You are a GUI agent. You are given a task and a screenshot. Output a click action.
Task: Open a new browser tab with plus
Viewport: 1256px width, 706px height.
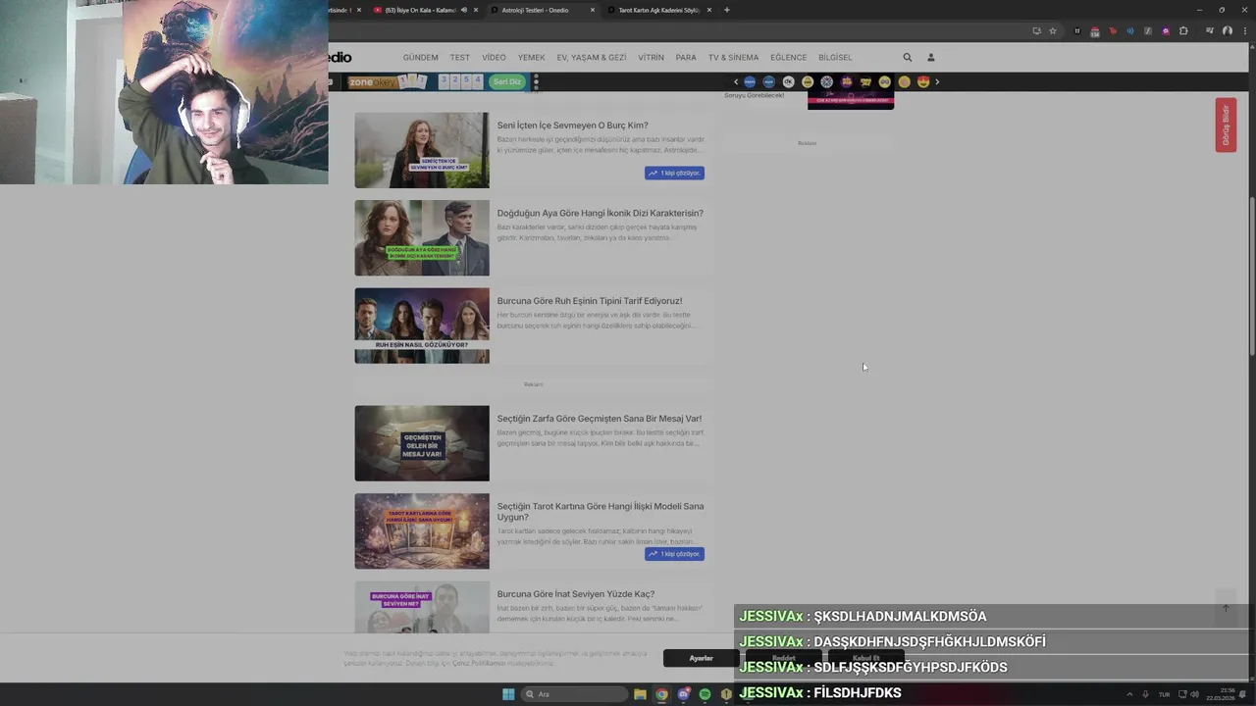[x=726, y=10]
